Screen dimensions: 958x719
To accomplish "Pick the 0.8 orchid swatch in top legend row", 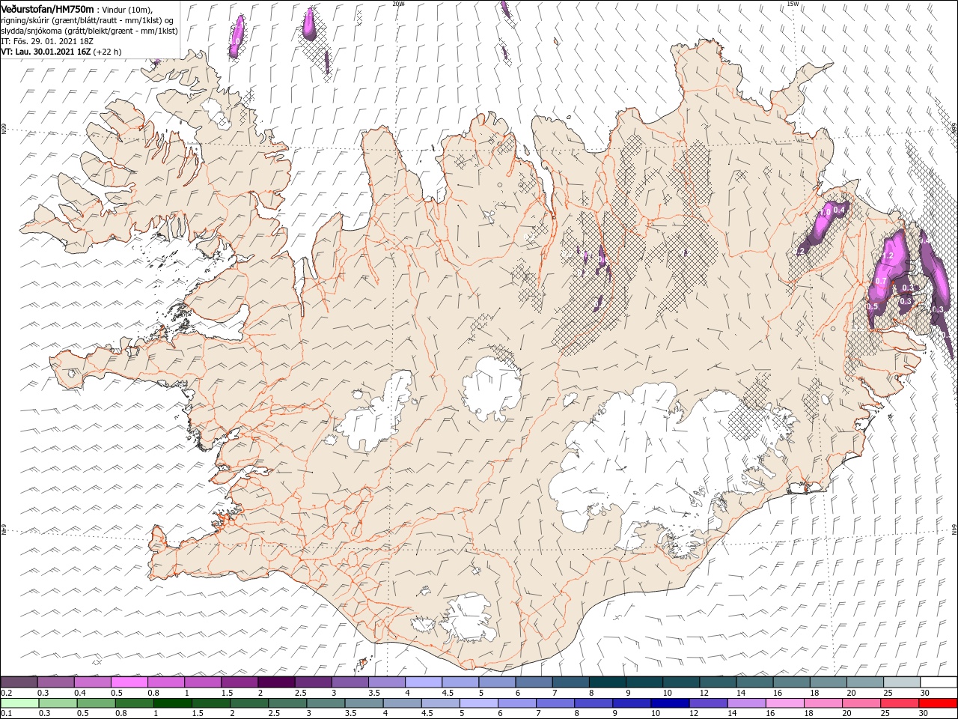I will click(x=165, y=682).
